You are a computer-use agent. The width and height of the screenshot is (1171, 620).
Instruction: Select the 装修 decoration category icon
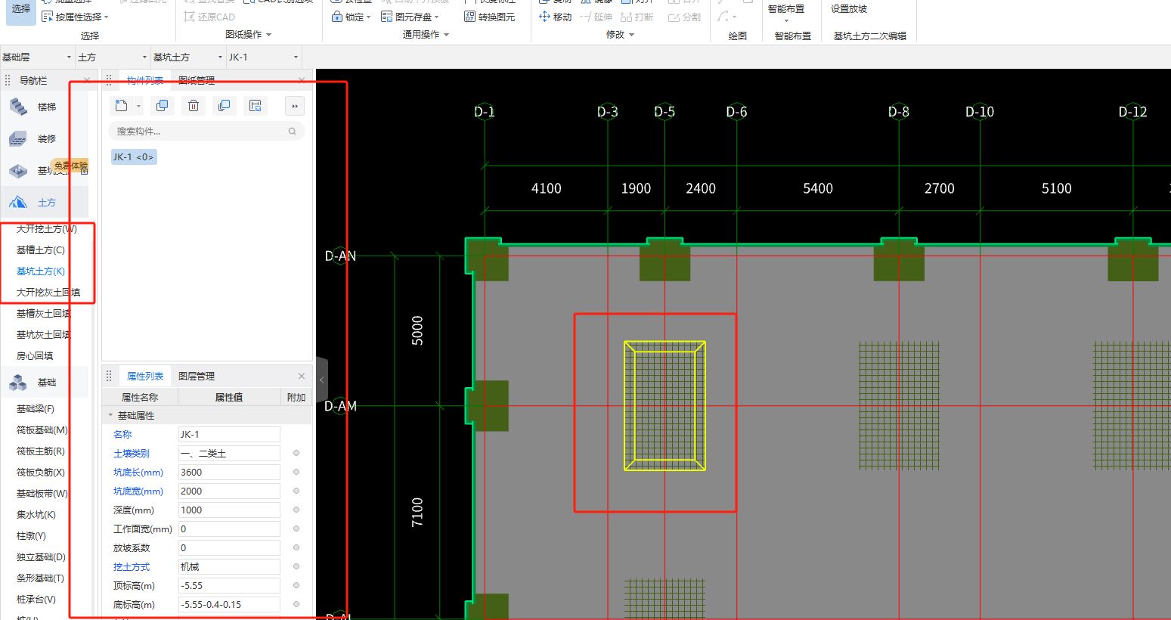click(18, 138)
